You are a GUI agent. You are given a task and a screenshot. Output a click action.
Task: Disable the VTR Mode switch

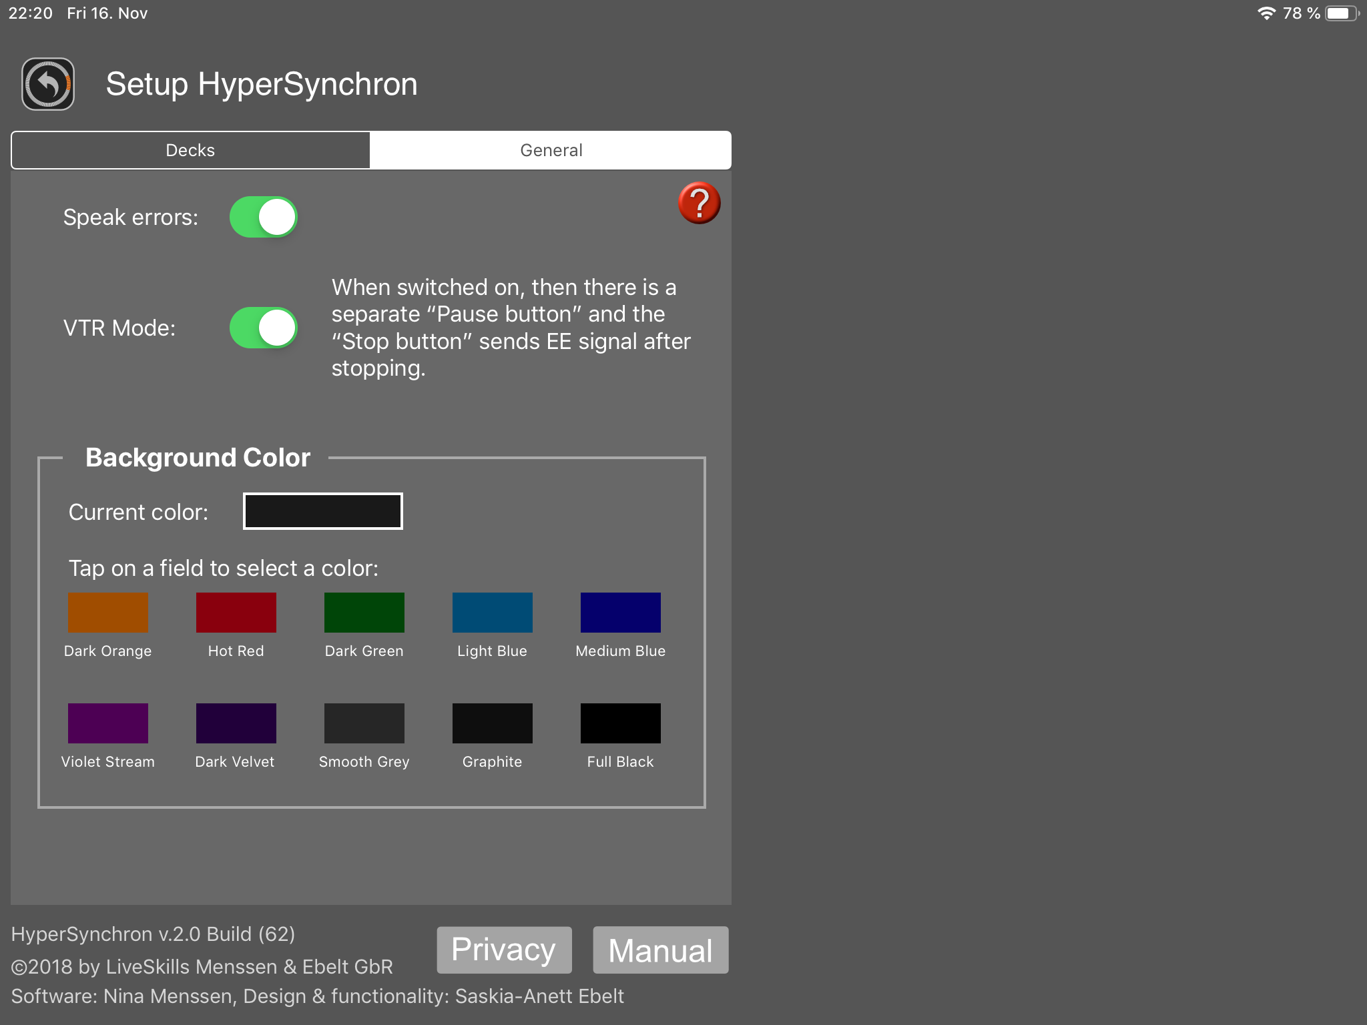264,328
